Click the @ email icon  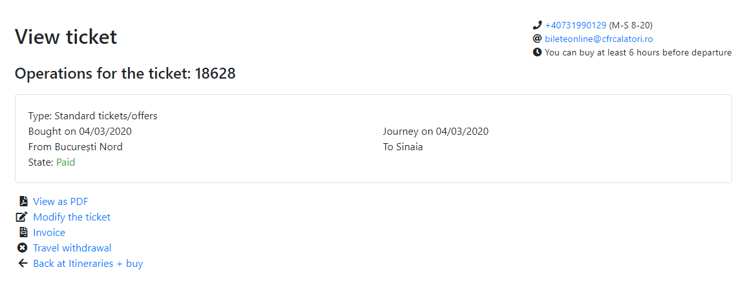tap(537, 39)
